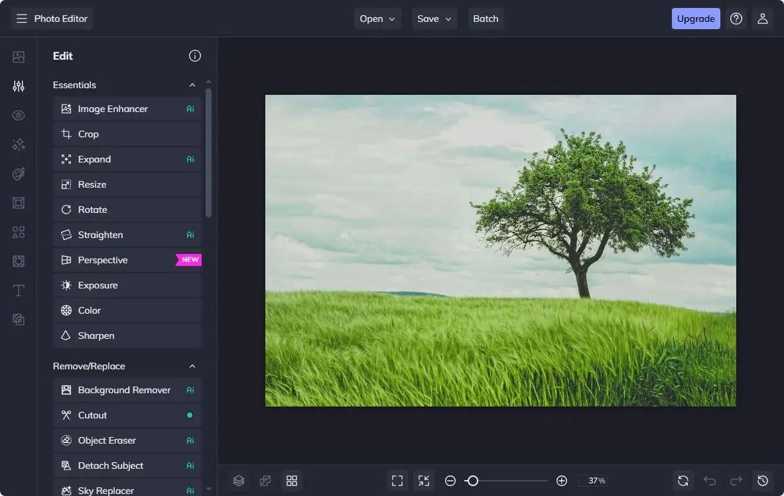Click the Upgrade button
784x496 pixels.
pyautogui.click(x=696, y=19)
